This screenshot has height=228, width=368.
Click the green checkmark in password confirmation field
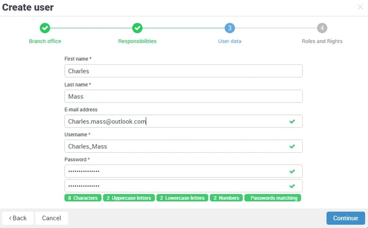[x=292, y=186]
